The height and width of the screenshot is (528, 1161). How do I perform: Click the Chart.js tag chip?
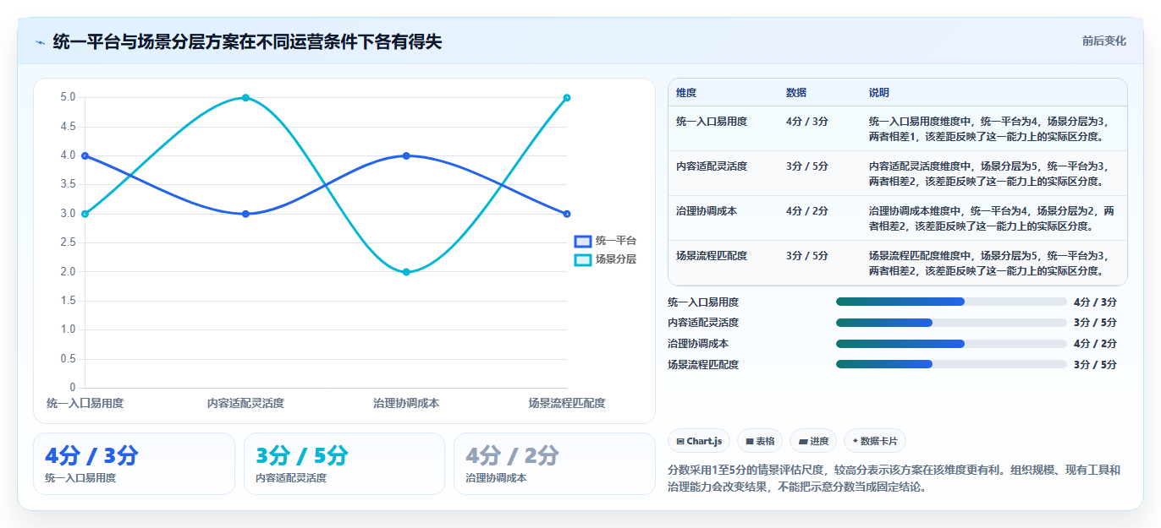[x=699, y=441]
